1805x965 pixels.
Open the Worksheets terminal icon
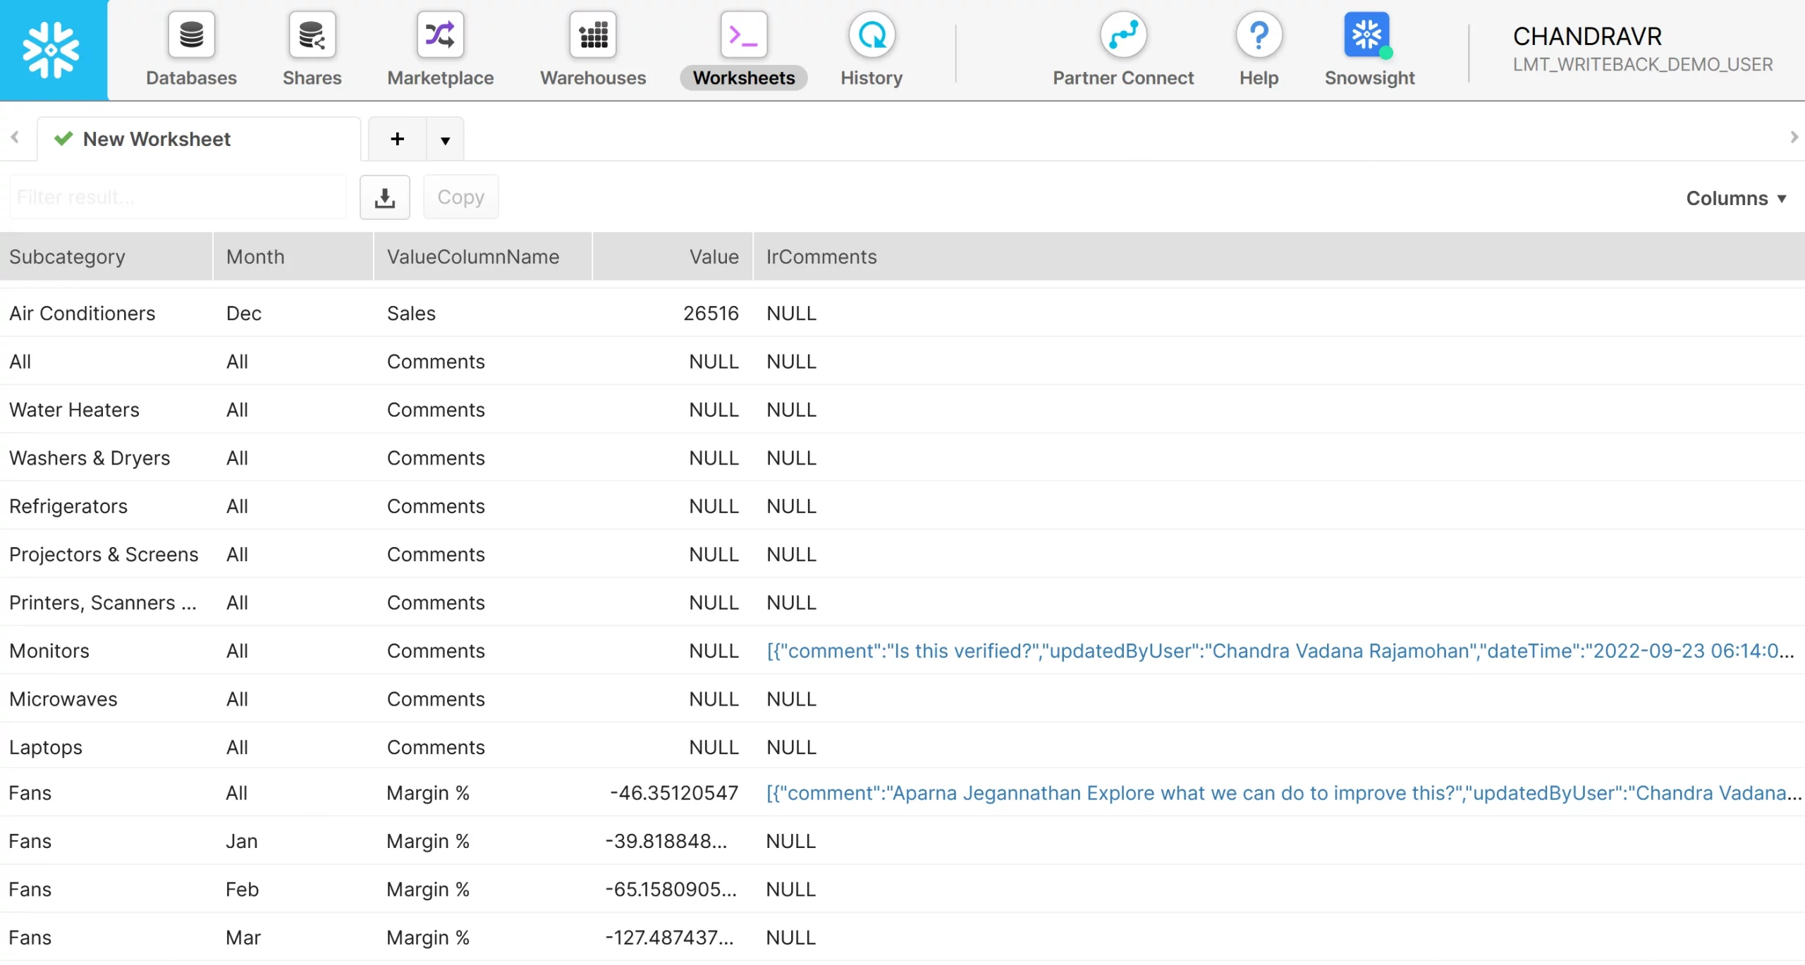(744, 35)
